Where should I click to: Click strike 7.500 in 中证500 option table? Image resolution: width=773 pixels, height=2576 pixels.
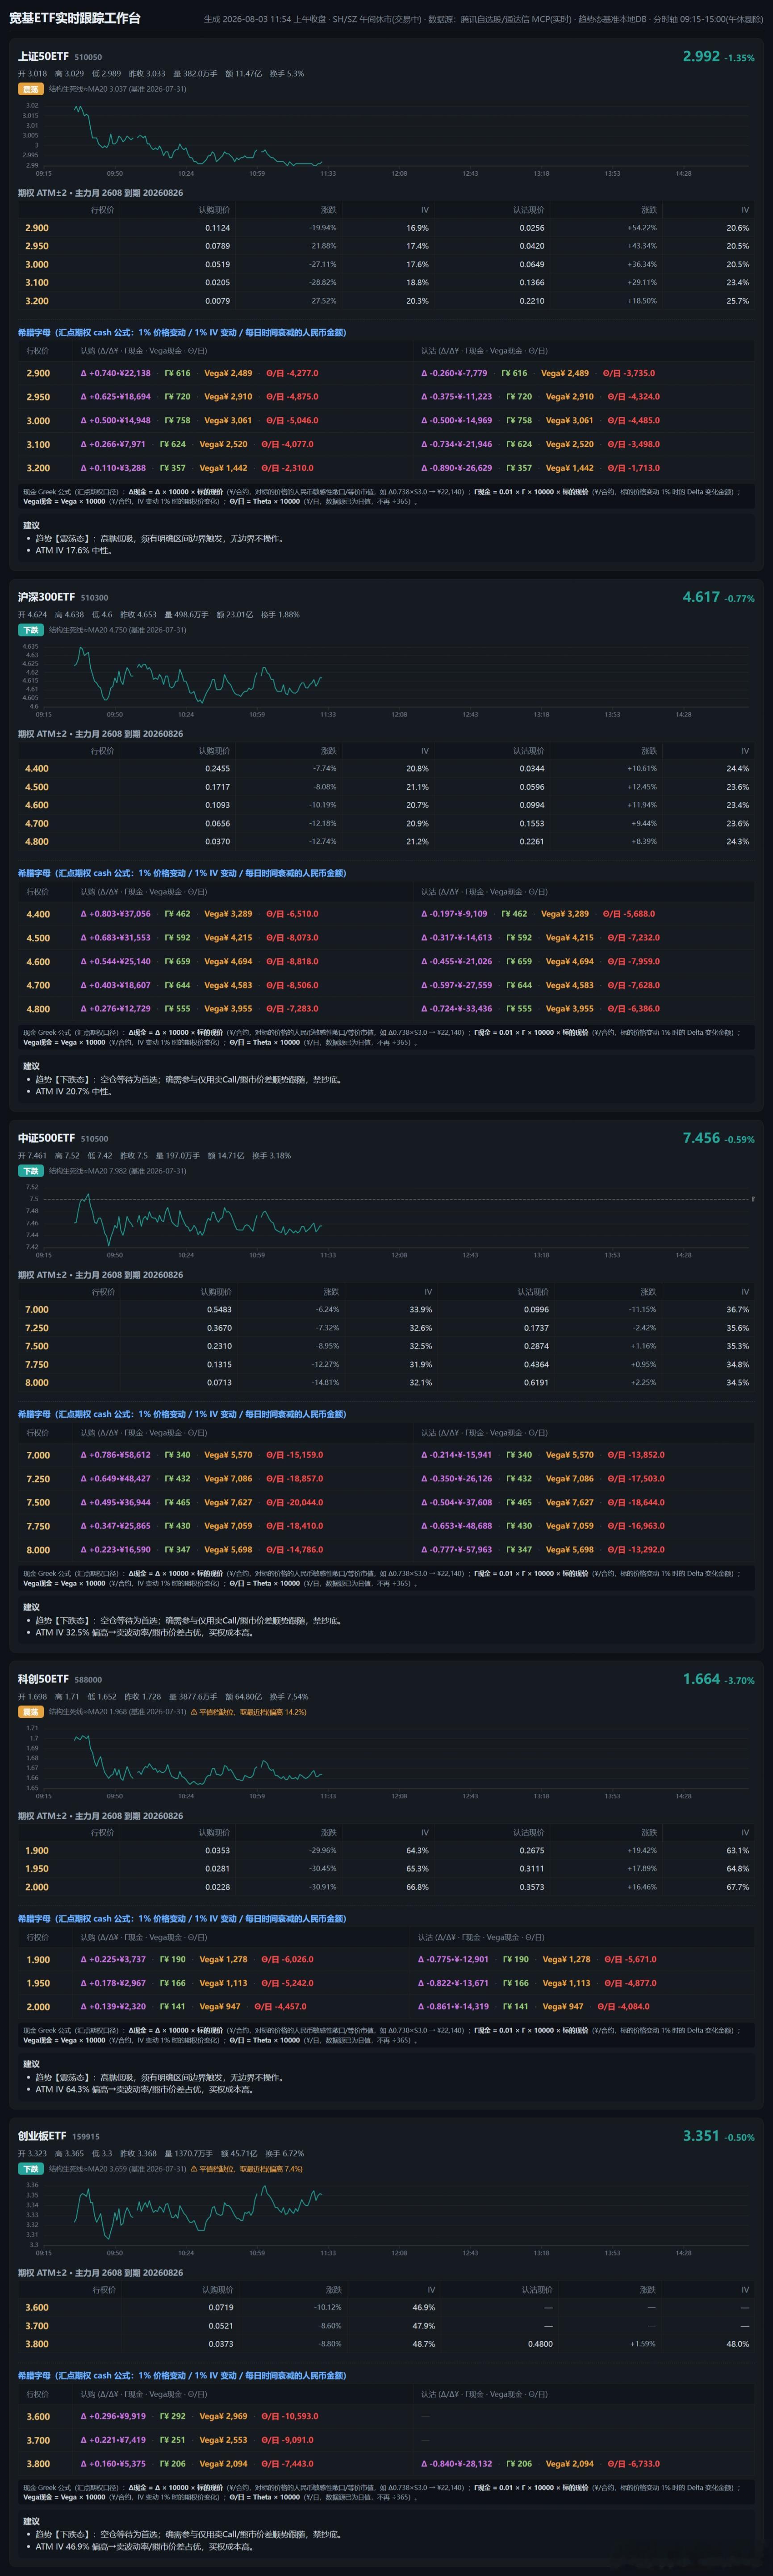(x=37, y=1346)
